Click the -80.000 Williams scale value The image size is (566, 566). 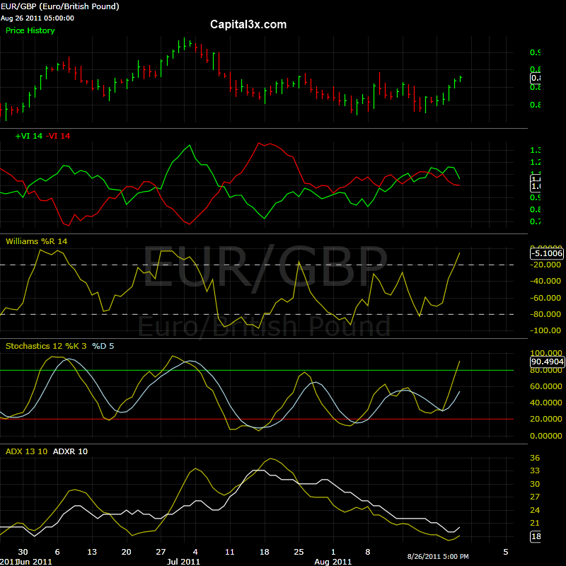pyautogui.click(x=545, y=314)
